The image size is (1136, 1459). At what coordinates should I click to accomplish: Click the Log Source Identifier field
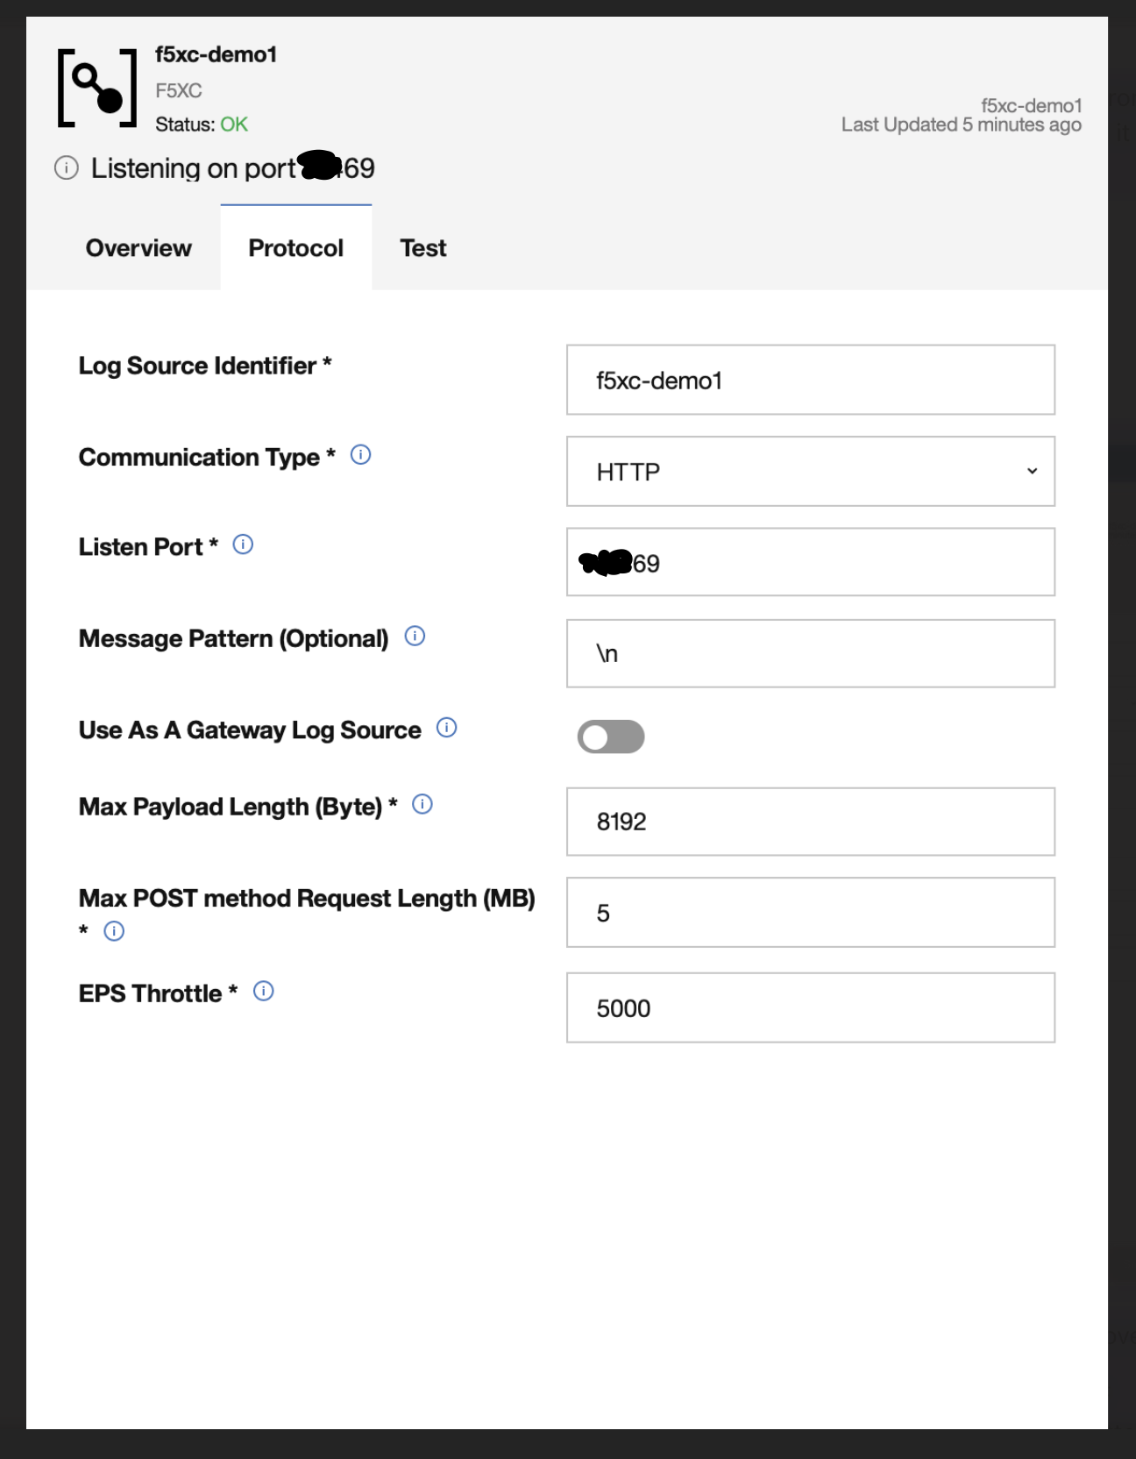pos(810,379)
